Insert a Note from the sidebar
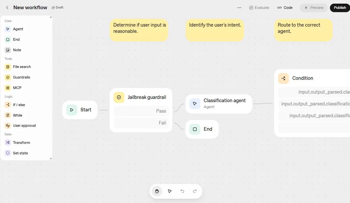This screenshot has width=350, height=203. [x=16, y=50]
